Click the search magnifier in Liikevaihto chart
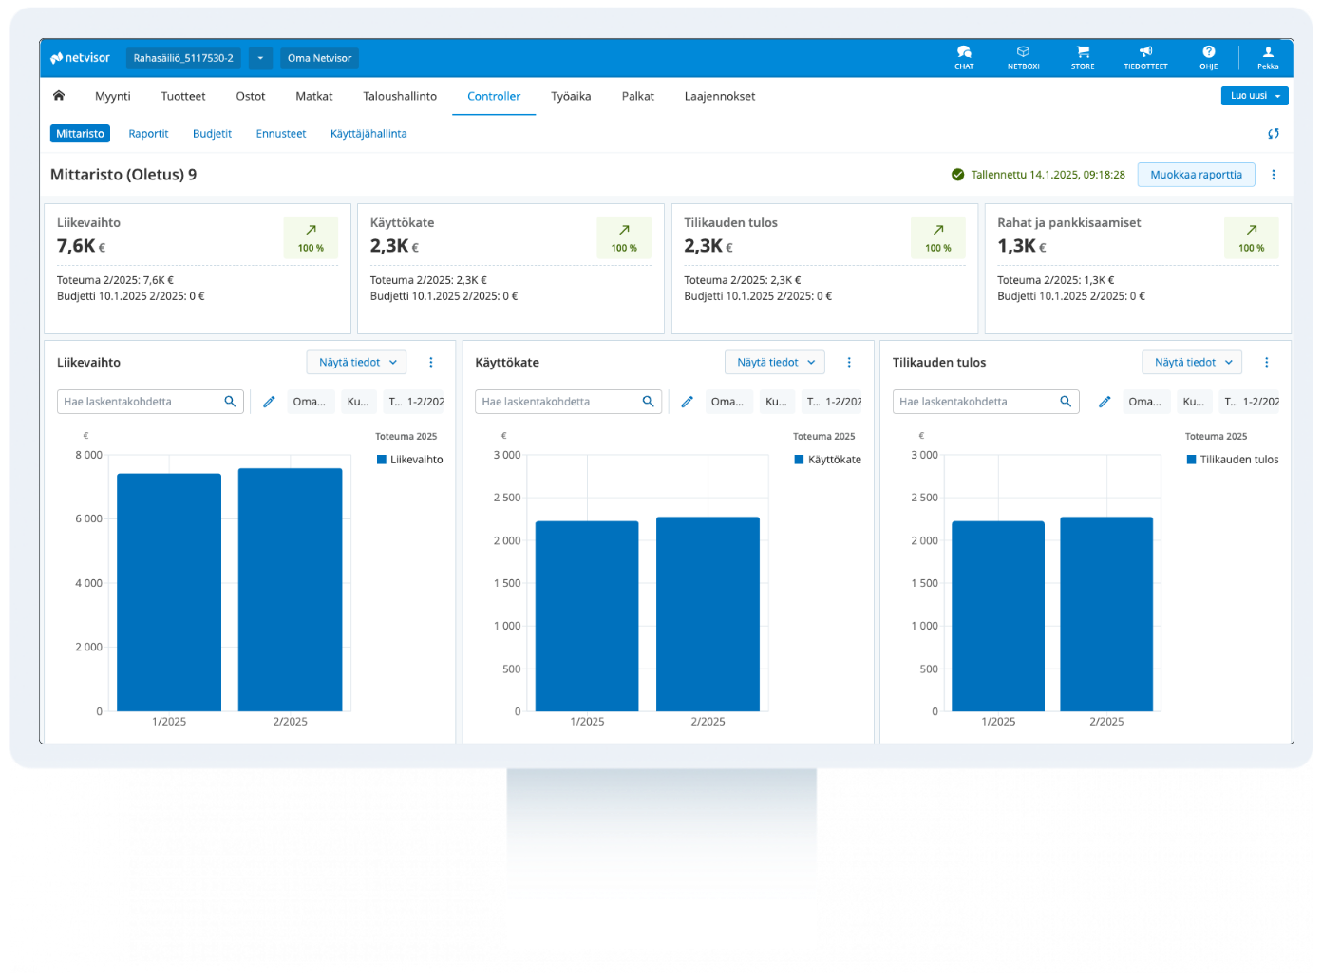The image size is (1322, 980). click(230, 402)
